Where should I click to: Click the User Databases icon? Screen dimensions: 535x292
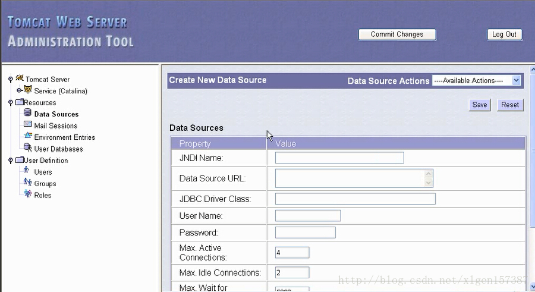point(27,148)
